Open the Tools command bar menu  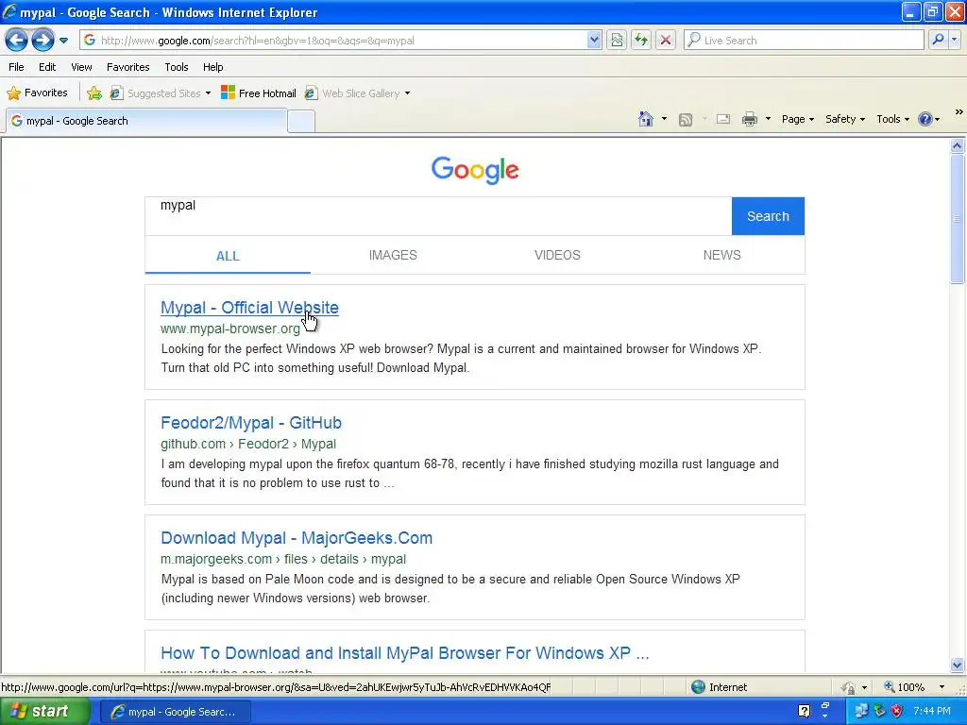pos(892,119)
